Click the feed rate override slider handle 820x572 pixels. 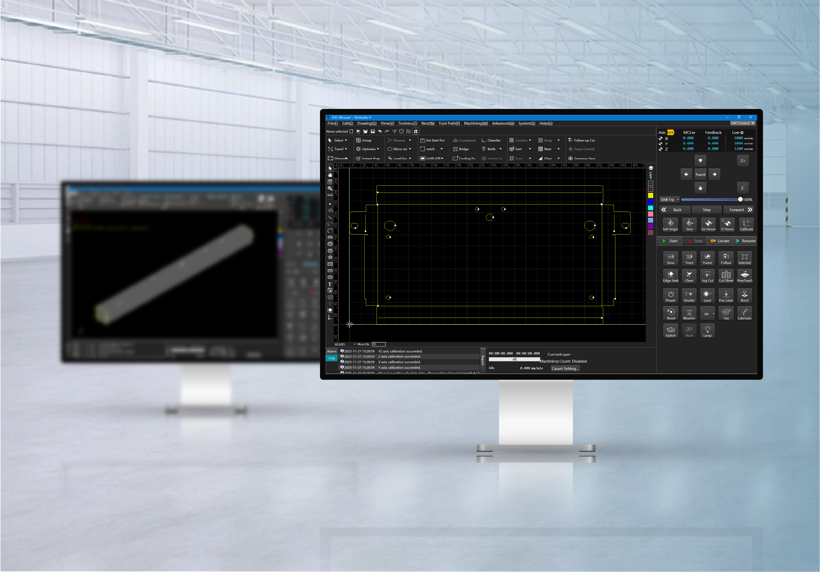tap(740, 199)
